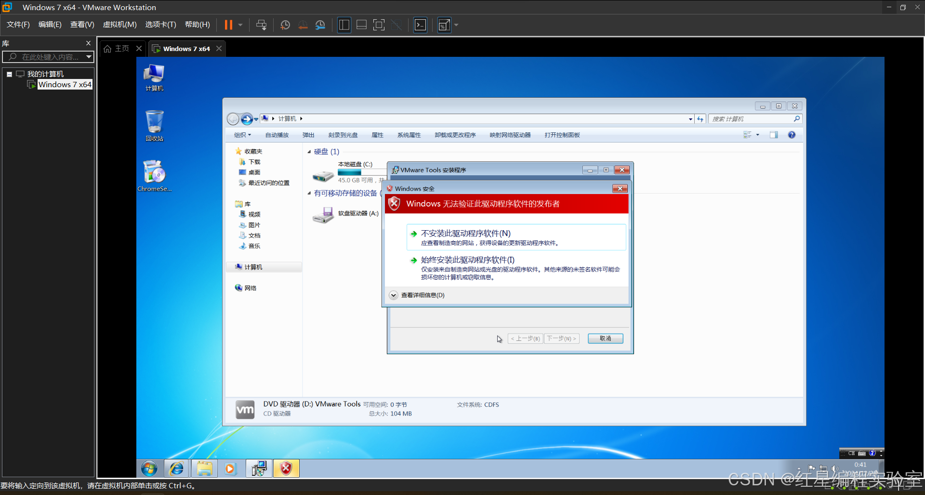Open the 组织 dropdown menu
Image resolution: width=925 pixels, height=495 pixels.
pos(242,135)
